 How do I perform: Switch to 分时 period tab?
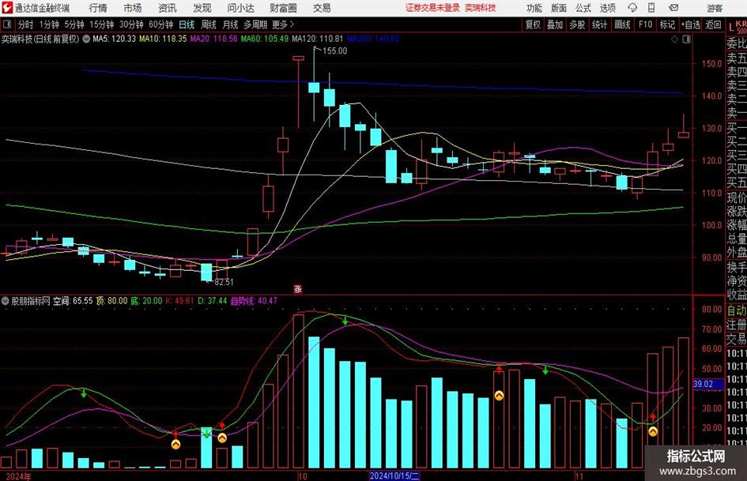tap(25, 24)
